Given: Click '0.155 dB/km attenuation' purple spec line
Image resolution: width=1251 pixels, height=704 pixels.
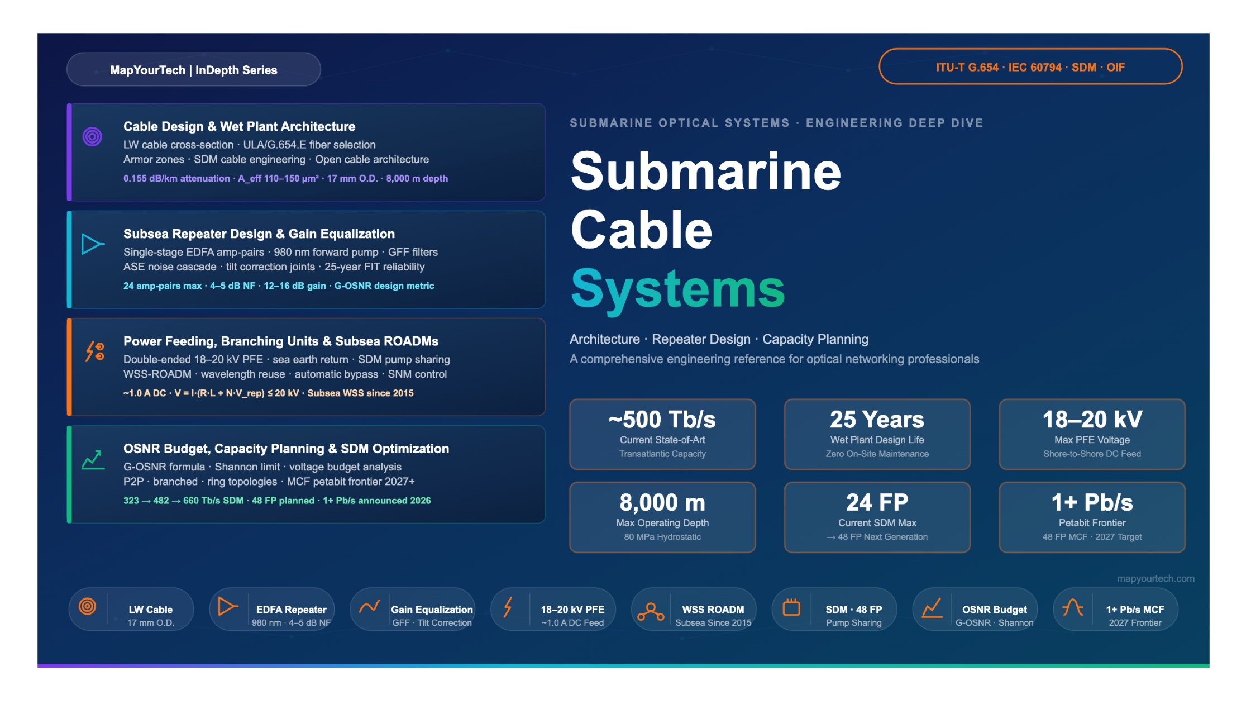Looking at the screenshot, I should [x=285, y=178].
